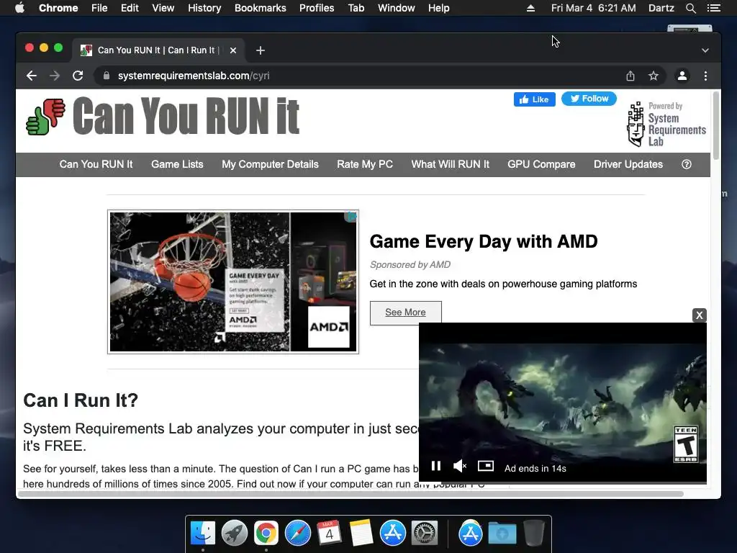Viewport: 737px width, 553px height.
Task: Open App Store next to Notes in Dock
Action: point(393,534)
